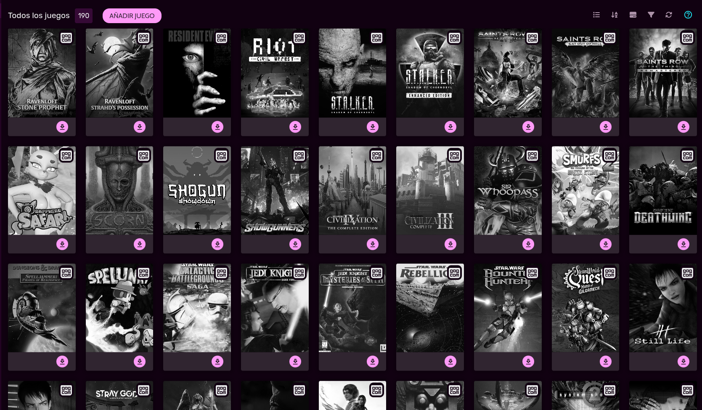Click the AÑADIR JUEGO button

(132, 16)
